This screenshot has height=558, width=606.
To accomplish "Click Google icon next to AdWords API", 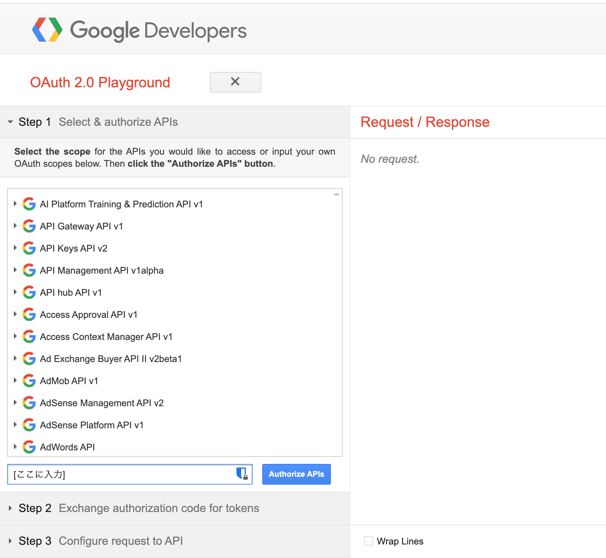I will pos(29,447).
